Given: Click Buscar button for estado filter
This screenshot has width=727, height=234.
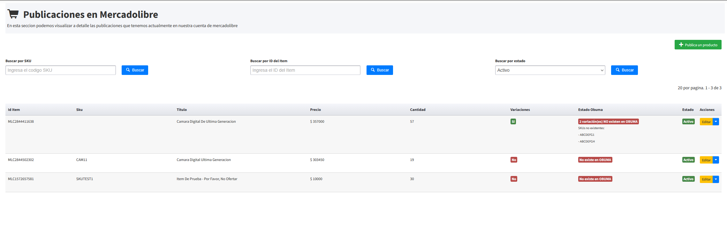Looking at the screenshot, I should (x=624, y=70).
